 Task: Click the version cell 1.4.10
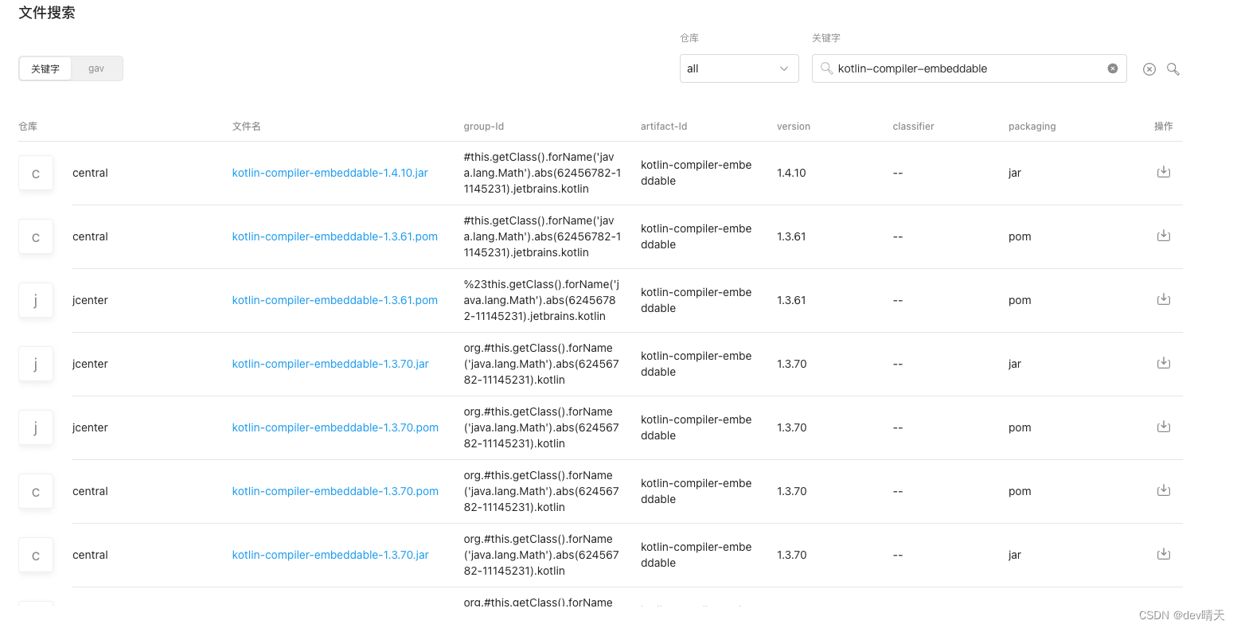click(x=791, y=173)
